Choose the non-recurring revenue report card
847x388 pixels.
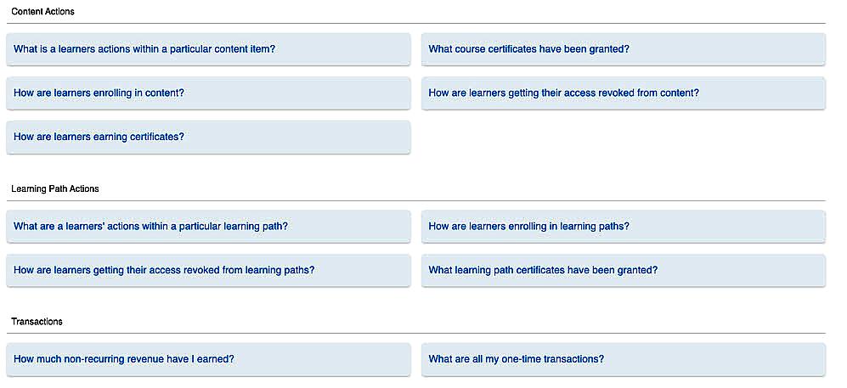208,359
